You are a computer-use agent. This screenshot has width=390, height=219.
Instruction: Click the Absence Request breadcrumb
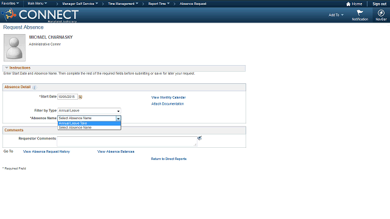point(193,4)
